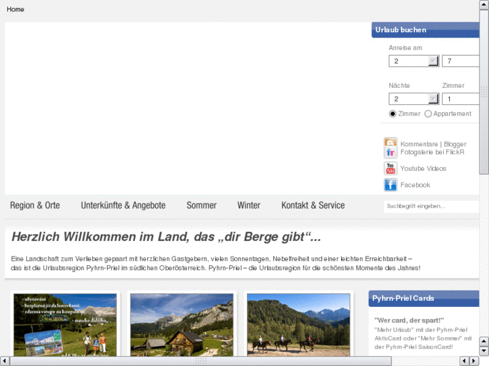Click the "Wer card, der spart!" text
Viewport: 489px width, 366px height.
(x=409, y=320)
